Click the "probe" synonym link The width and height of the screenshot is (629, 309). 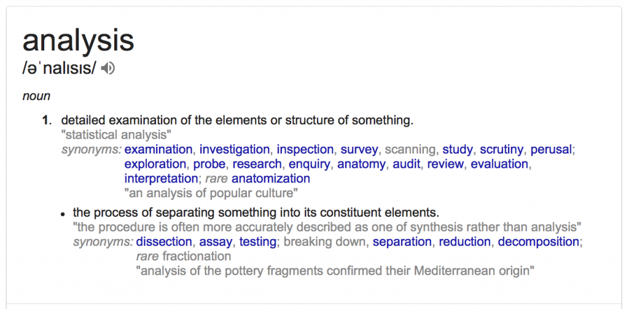pos(209,164)
